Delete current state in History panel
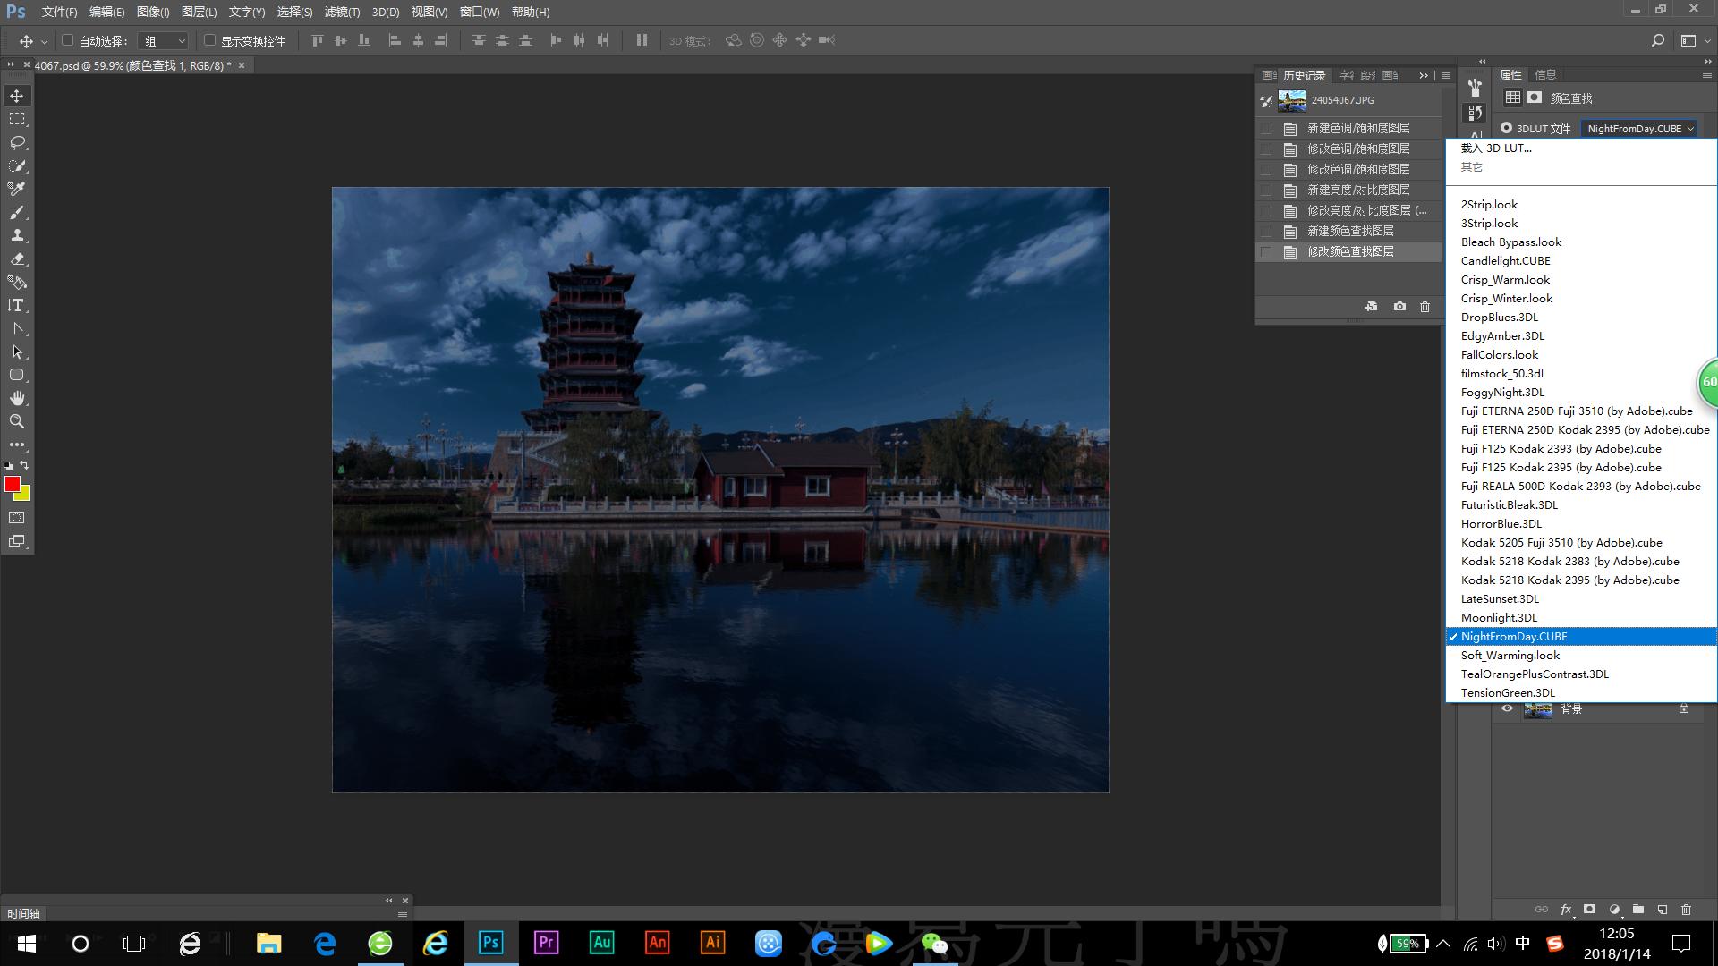Viewport: 1718px width, 966px height. point(1425,307)
